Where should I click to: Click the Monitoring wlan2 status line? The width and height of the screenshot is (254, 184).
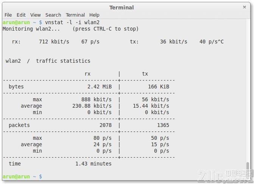70,29
